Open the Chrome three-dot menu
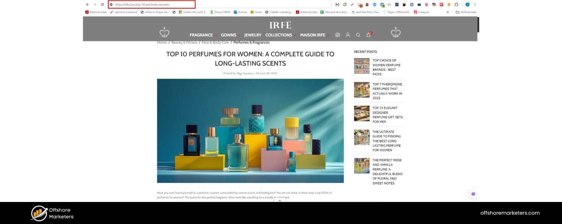This screenshot has height=224, width=562. click(475, 4)
